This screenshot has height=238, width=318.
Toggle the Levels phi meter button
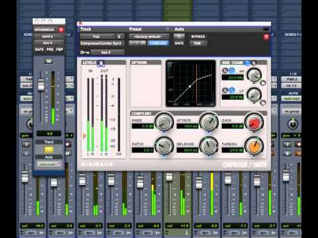click(x=101, y=63)
